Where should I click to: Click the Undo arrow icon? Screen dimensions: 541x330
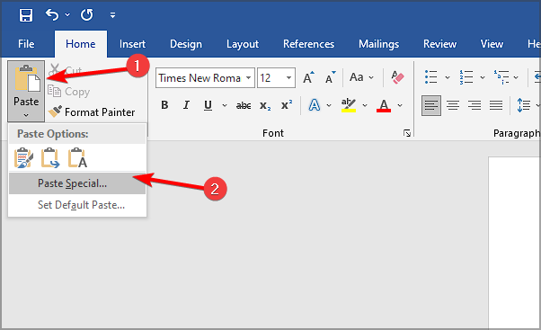(x=52, y=15)
